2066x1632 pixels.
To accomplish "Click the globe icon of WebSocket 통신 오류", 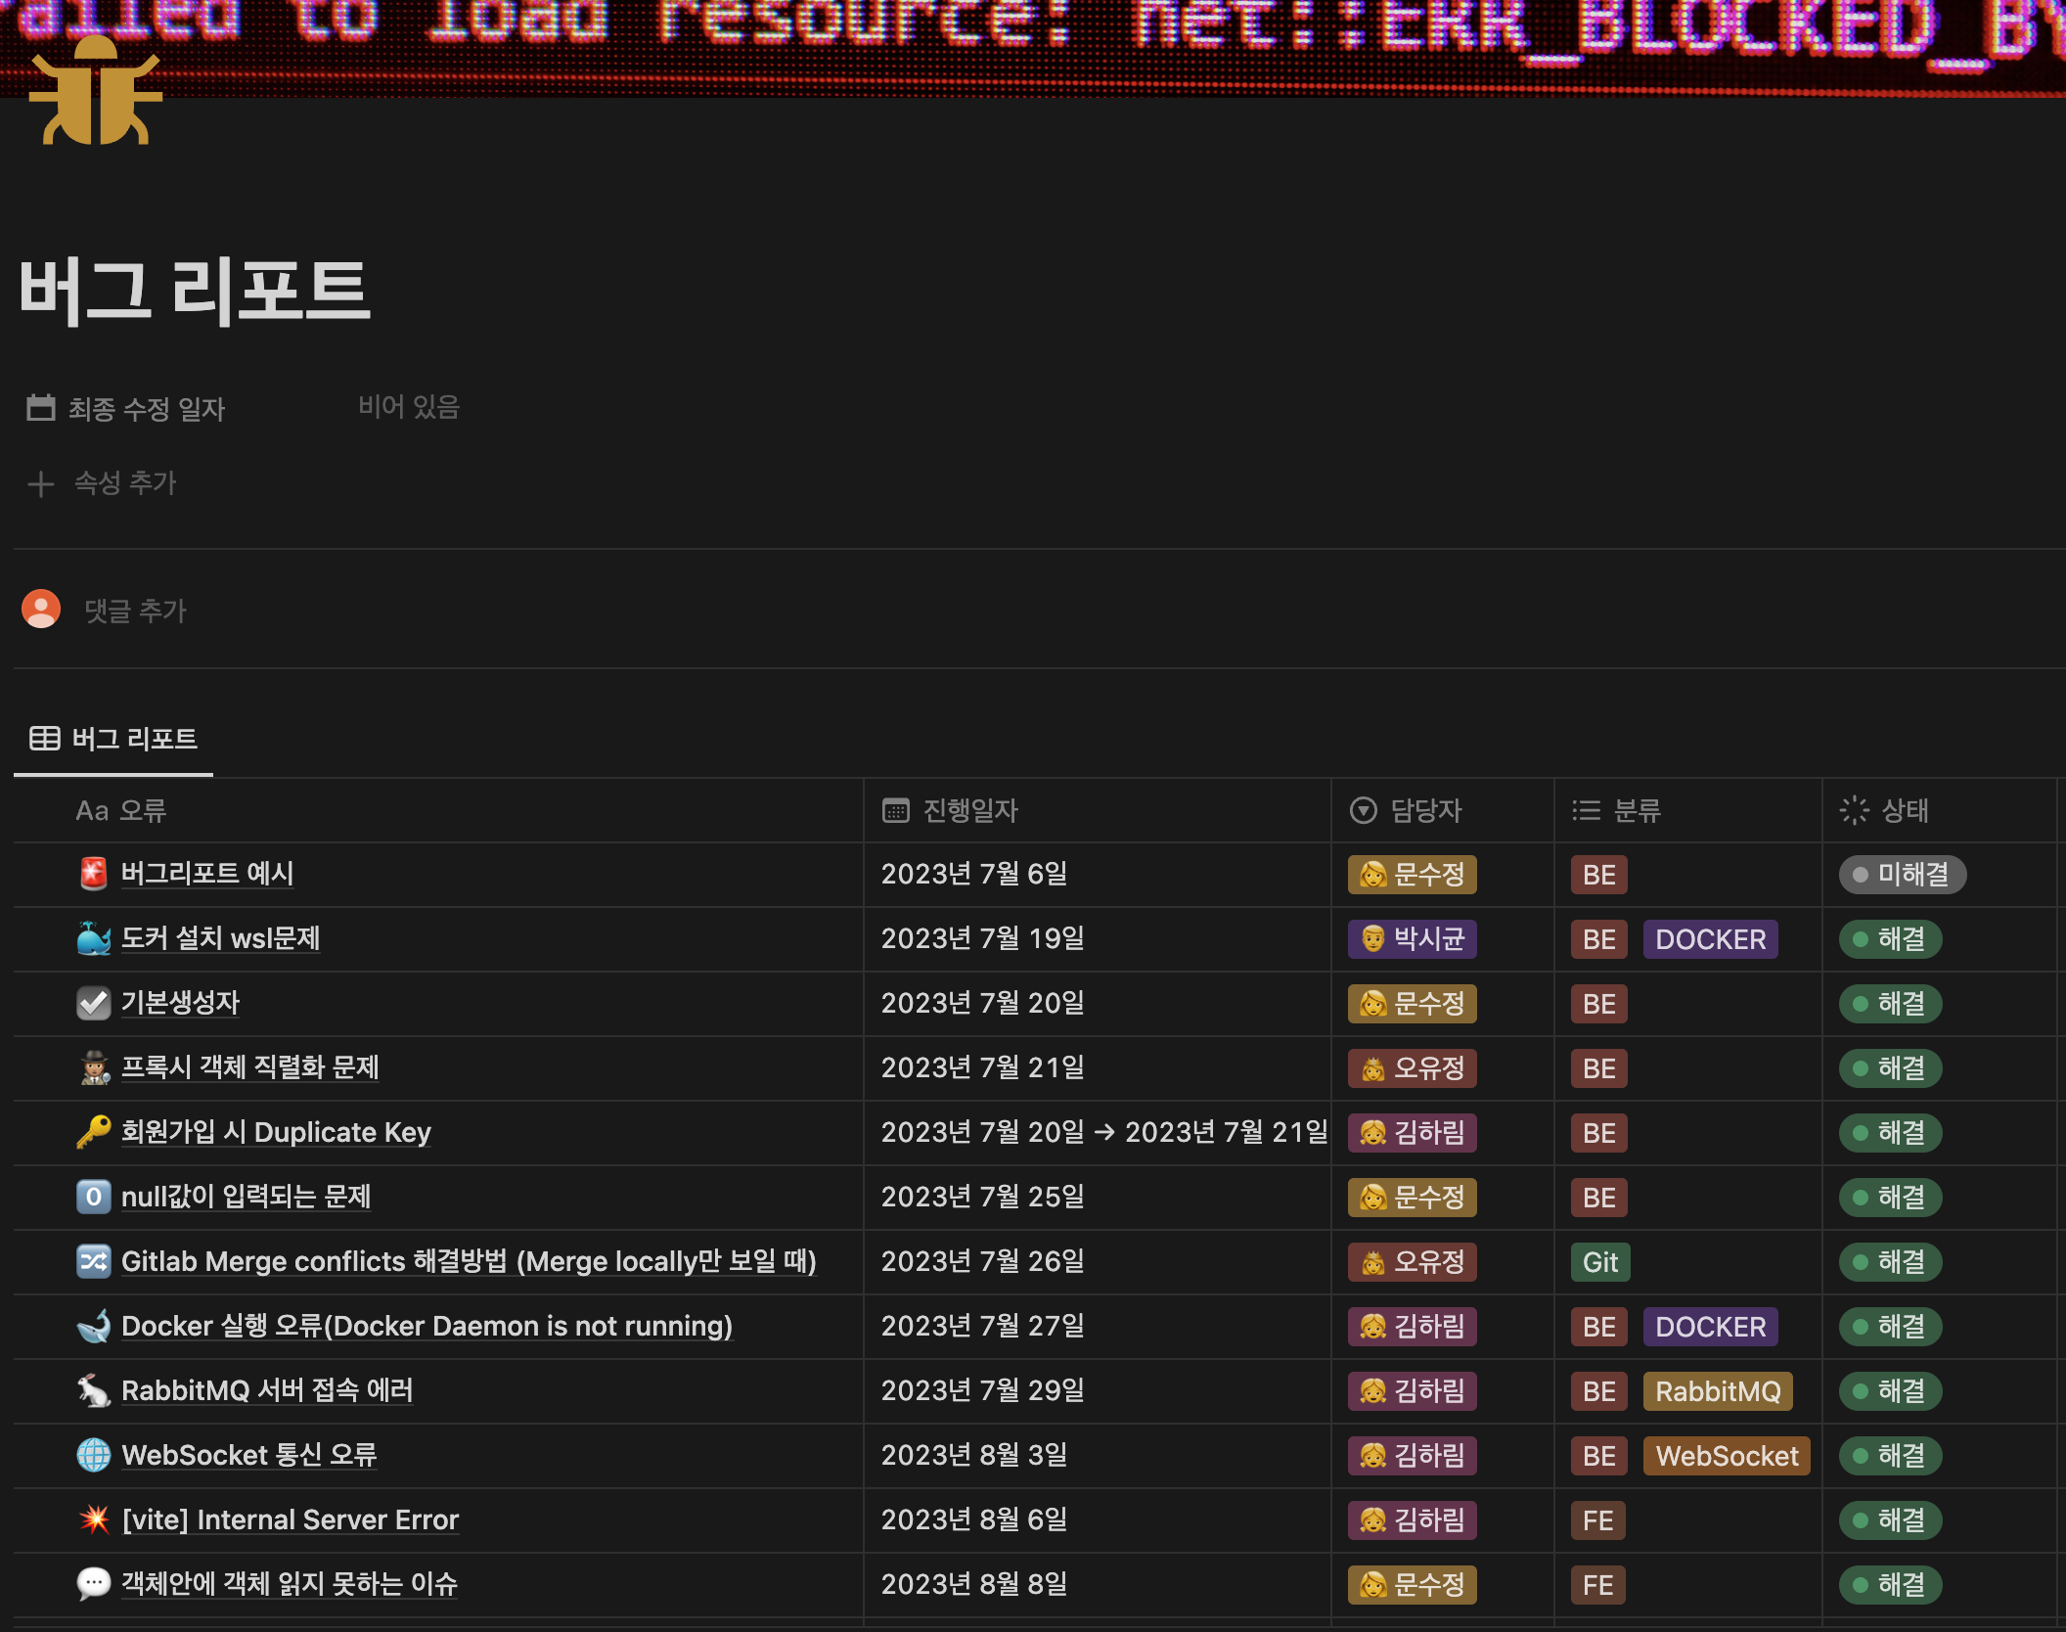I will 94,1455.
